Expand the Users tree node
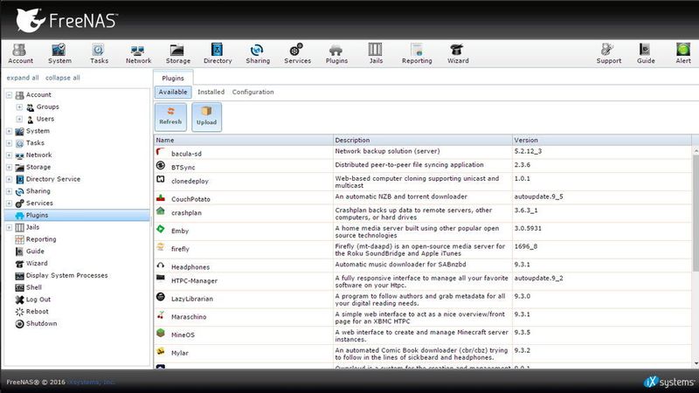This screenshot has height=393, width=699. point(19,119)
